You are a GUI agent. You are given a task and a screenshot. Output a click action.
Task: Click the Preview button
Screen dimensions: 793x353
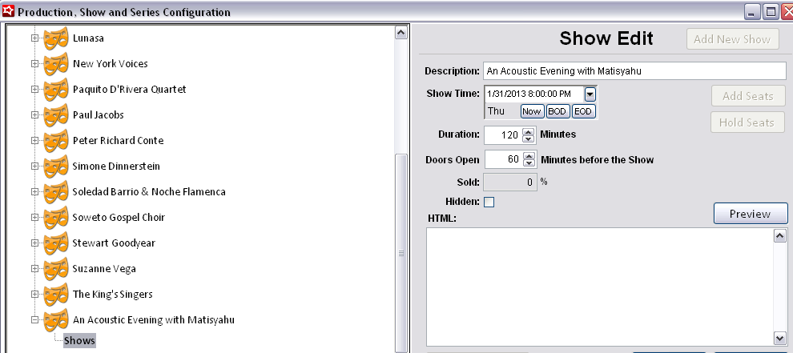click(x=749, y=214)
